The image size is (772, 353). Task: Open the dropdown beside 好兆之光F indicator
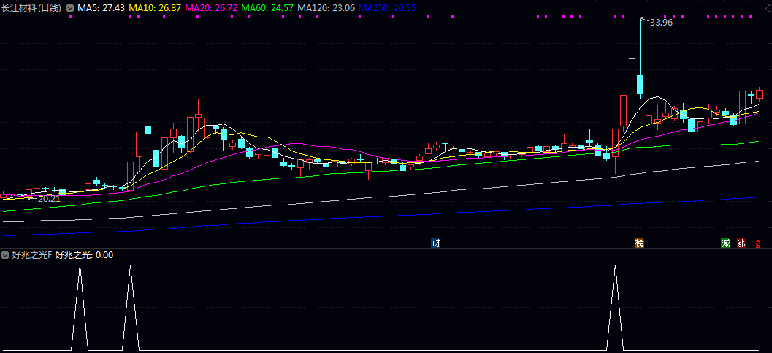5,255
